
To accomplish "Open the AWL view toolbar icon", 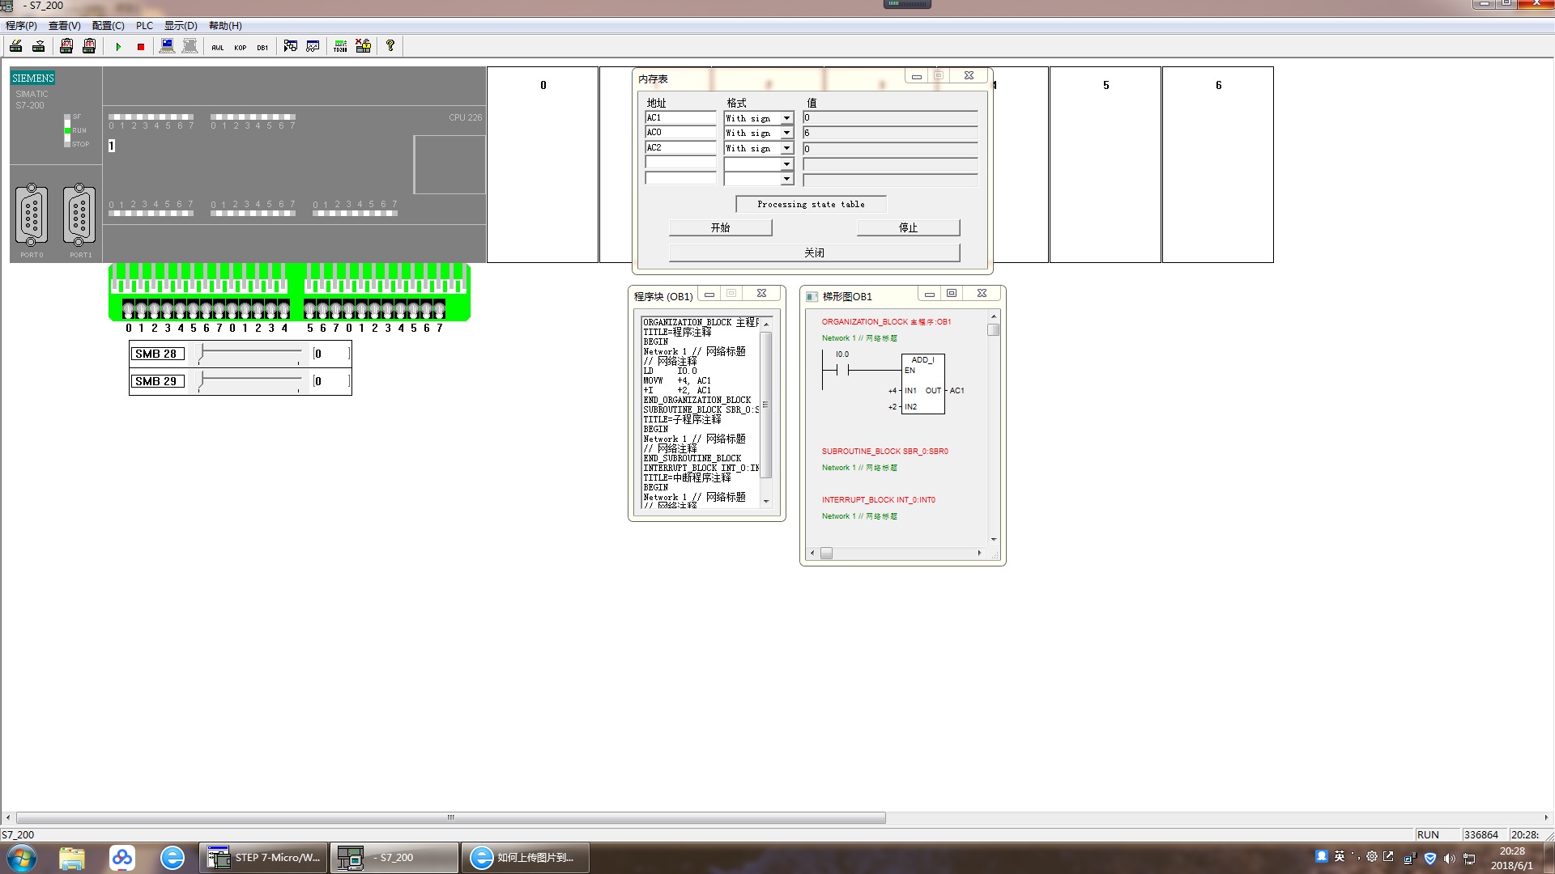I will tap(218, 47).
